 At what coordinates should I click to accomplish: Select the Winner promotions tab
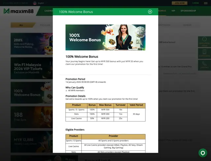(x=187, y=25)
